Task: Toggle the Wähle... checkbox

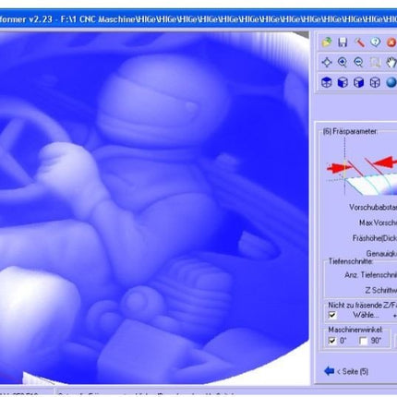Action: click(x=332, y=315)
